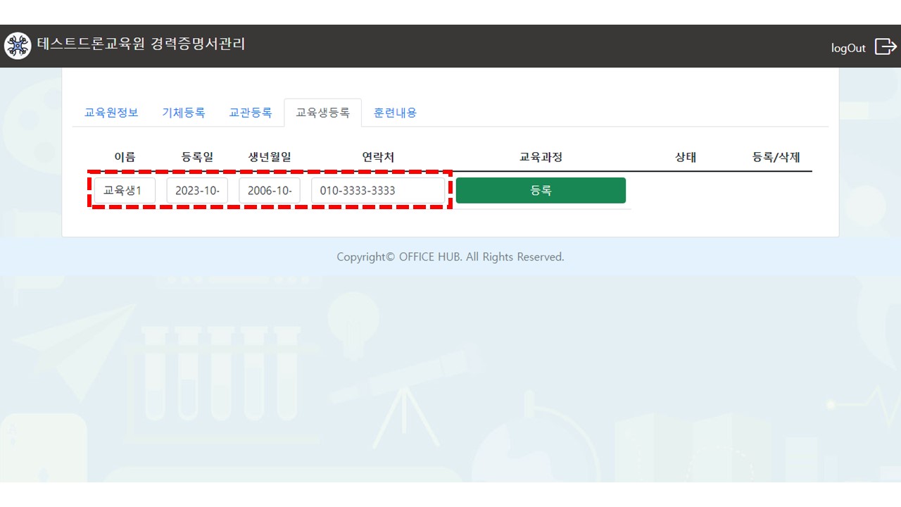Focus the phone field with 010-3333-3333

pos(378,191)
